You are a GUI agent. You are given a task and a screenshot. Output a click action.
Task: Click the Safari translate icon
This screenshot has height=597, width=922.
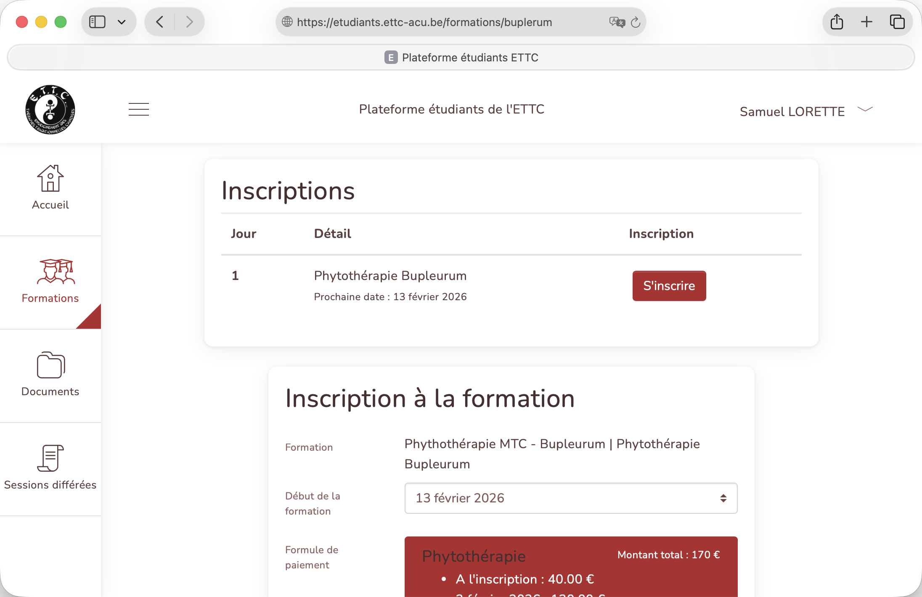pos(617,22)
